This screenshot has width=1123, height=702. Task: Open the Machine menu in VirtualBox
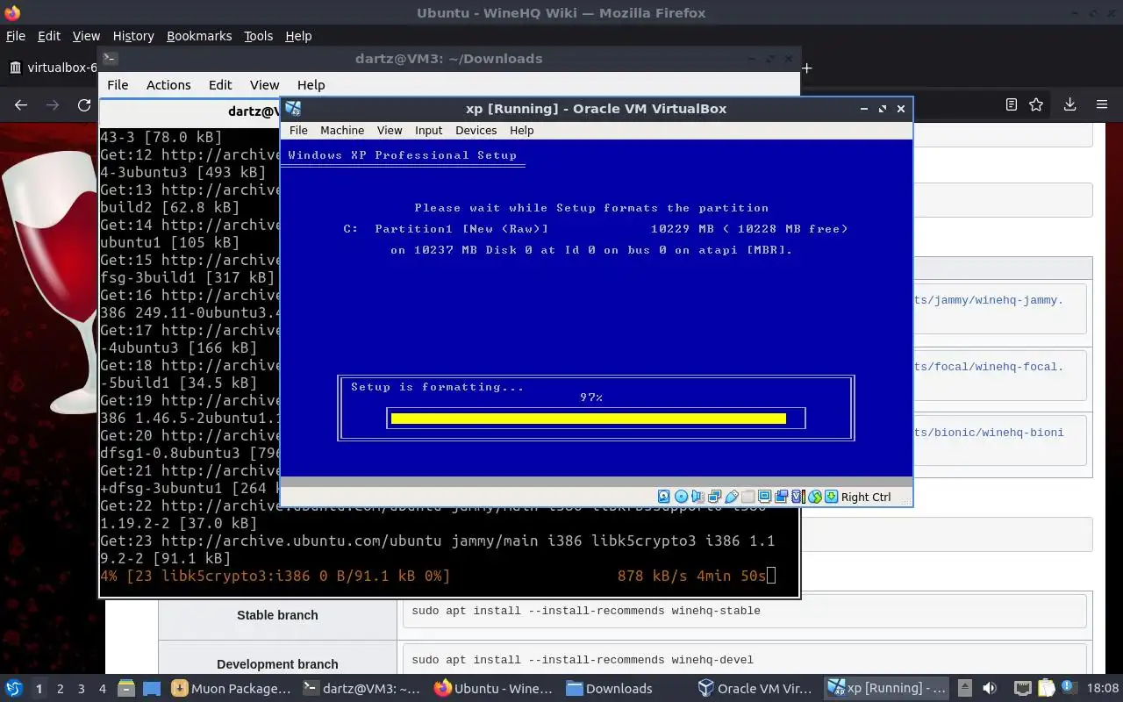pyautogui.click(x=342, y=130)
